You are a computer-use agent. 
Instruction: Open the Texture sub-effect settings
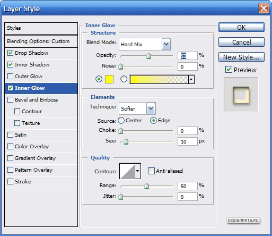click(31, 123)
